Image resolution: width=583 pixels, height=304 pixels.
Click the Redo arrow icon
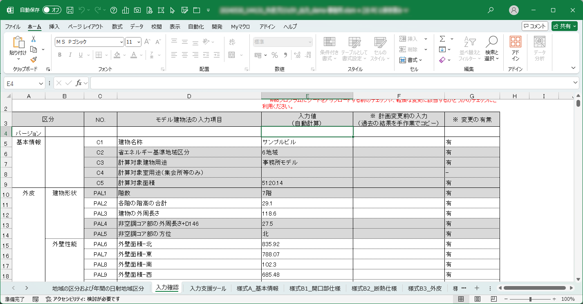[x=98, y=10]
